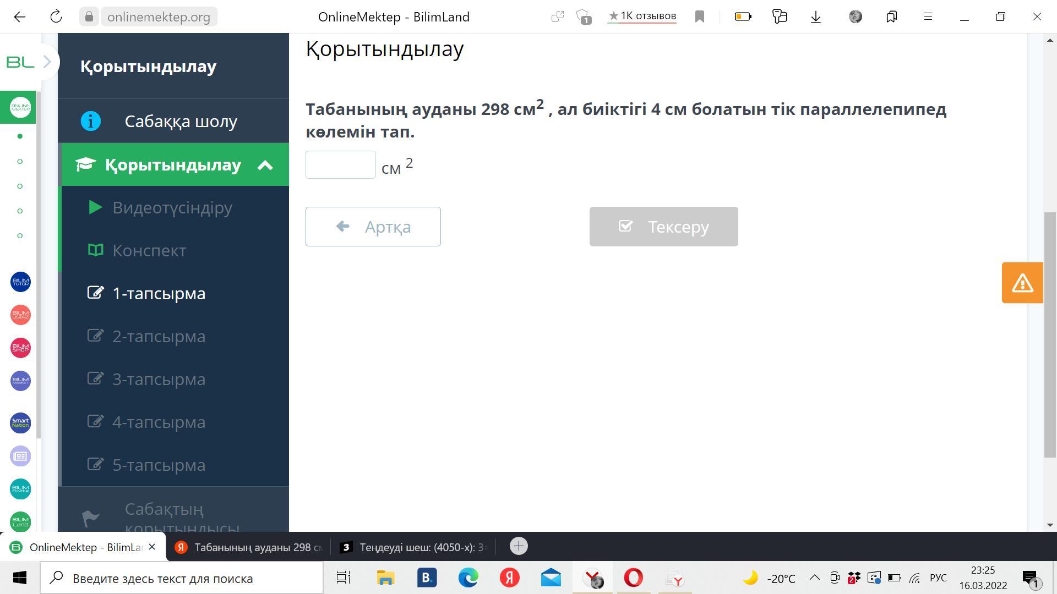The image size is (1057, 594).
Task: Show hidden system tray icons
Action: (x=814, y=578)
